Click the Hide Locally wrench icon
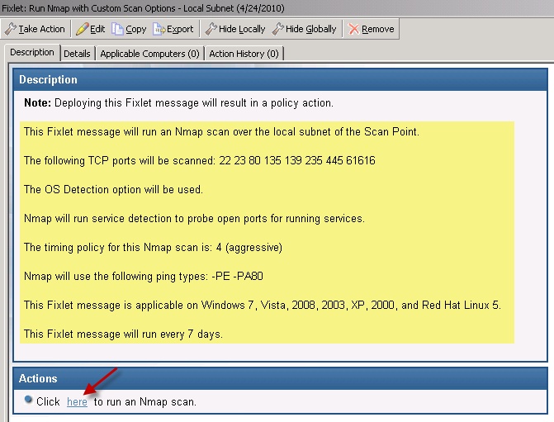Viewport: 554px width, 422px height. (211, 29)
